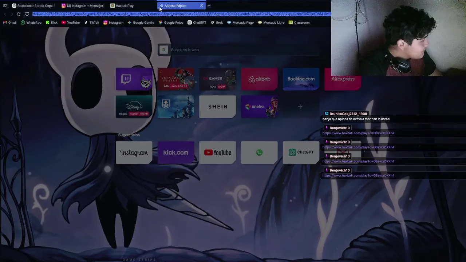Open TikTok bookmark
466x262 pixels.
tap(91, 23)
